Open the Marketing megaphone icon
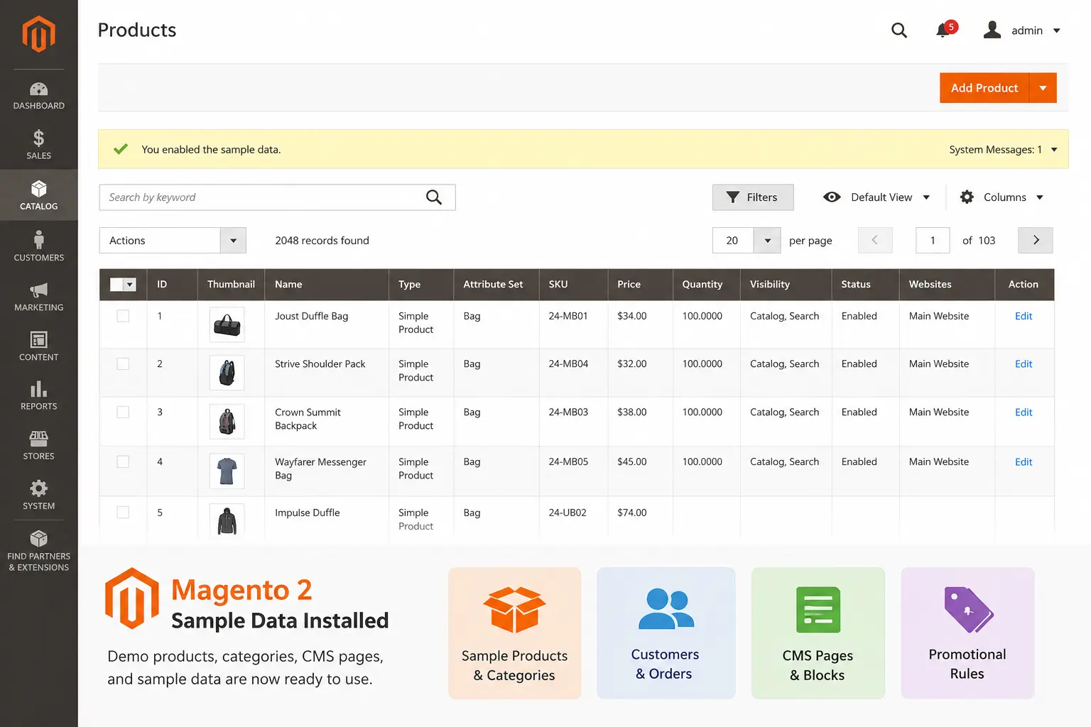Image resolution: width=1091 pixels, height=727 pixels. (38, 290)
